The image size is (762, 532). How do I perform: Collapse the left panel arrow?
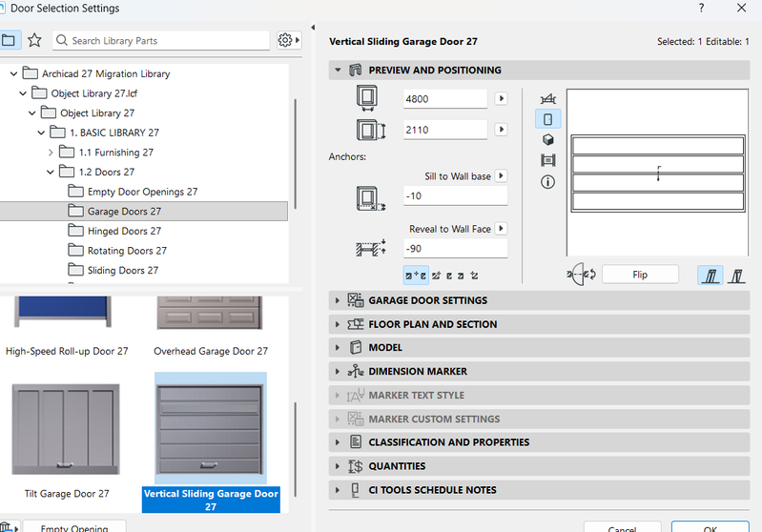point(313,28)
